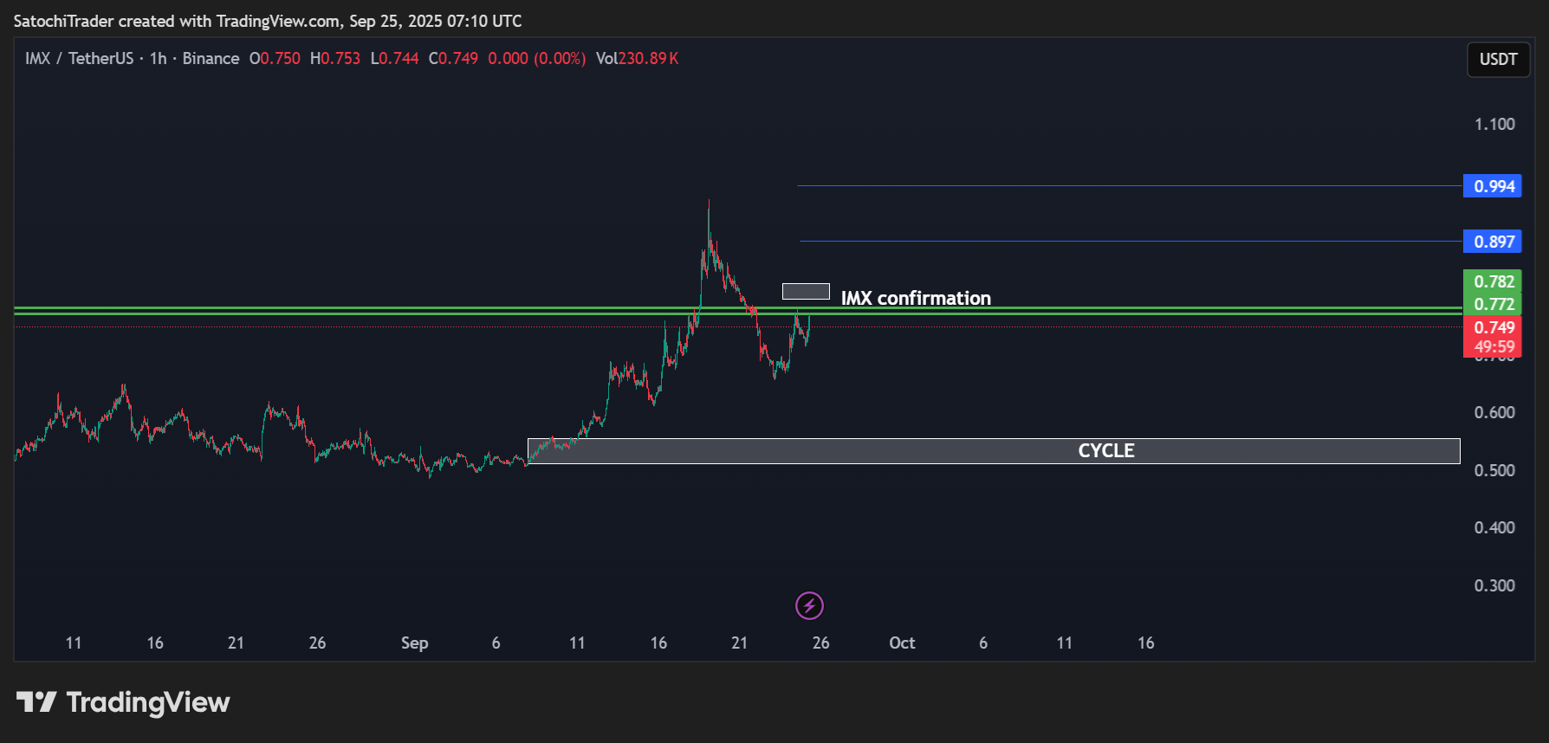
Task: Click the SatochiTrader created with TradingView.com caption
Action: [x=268, y=21]
